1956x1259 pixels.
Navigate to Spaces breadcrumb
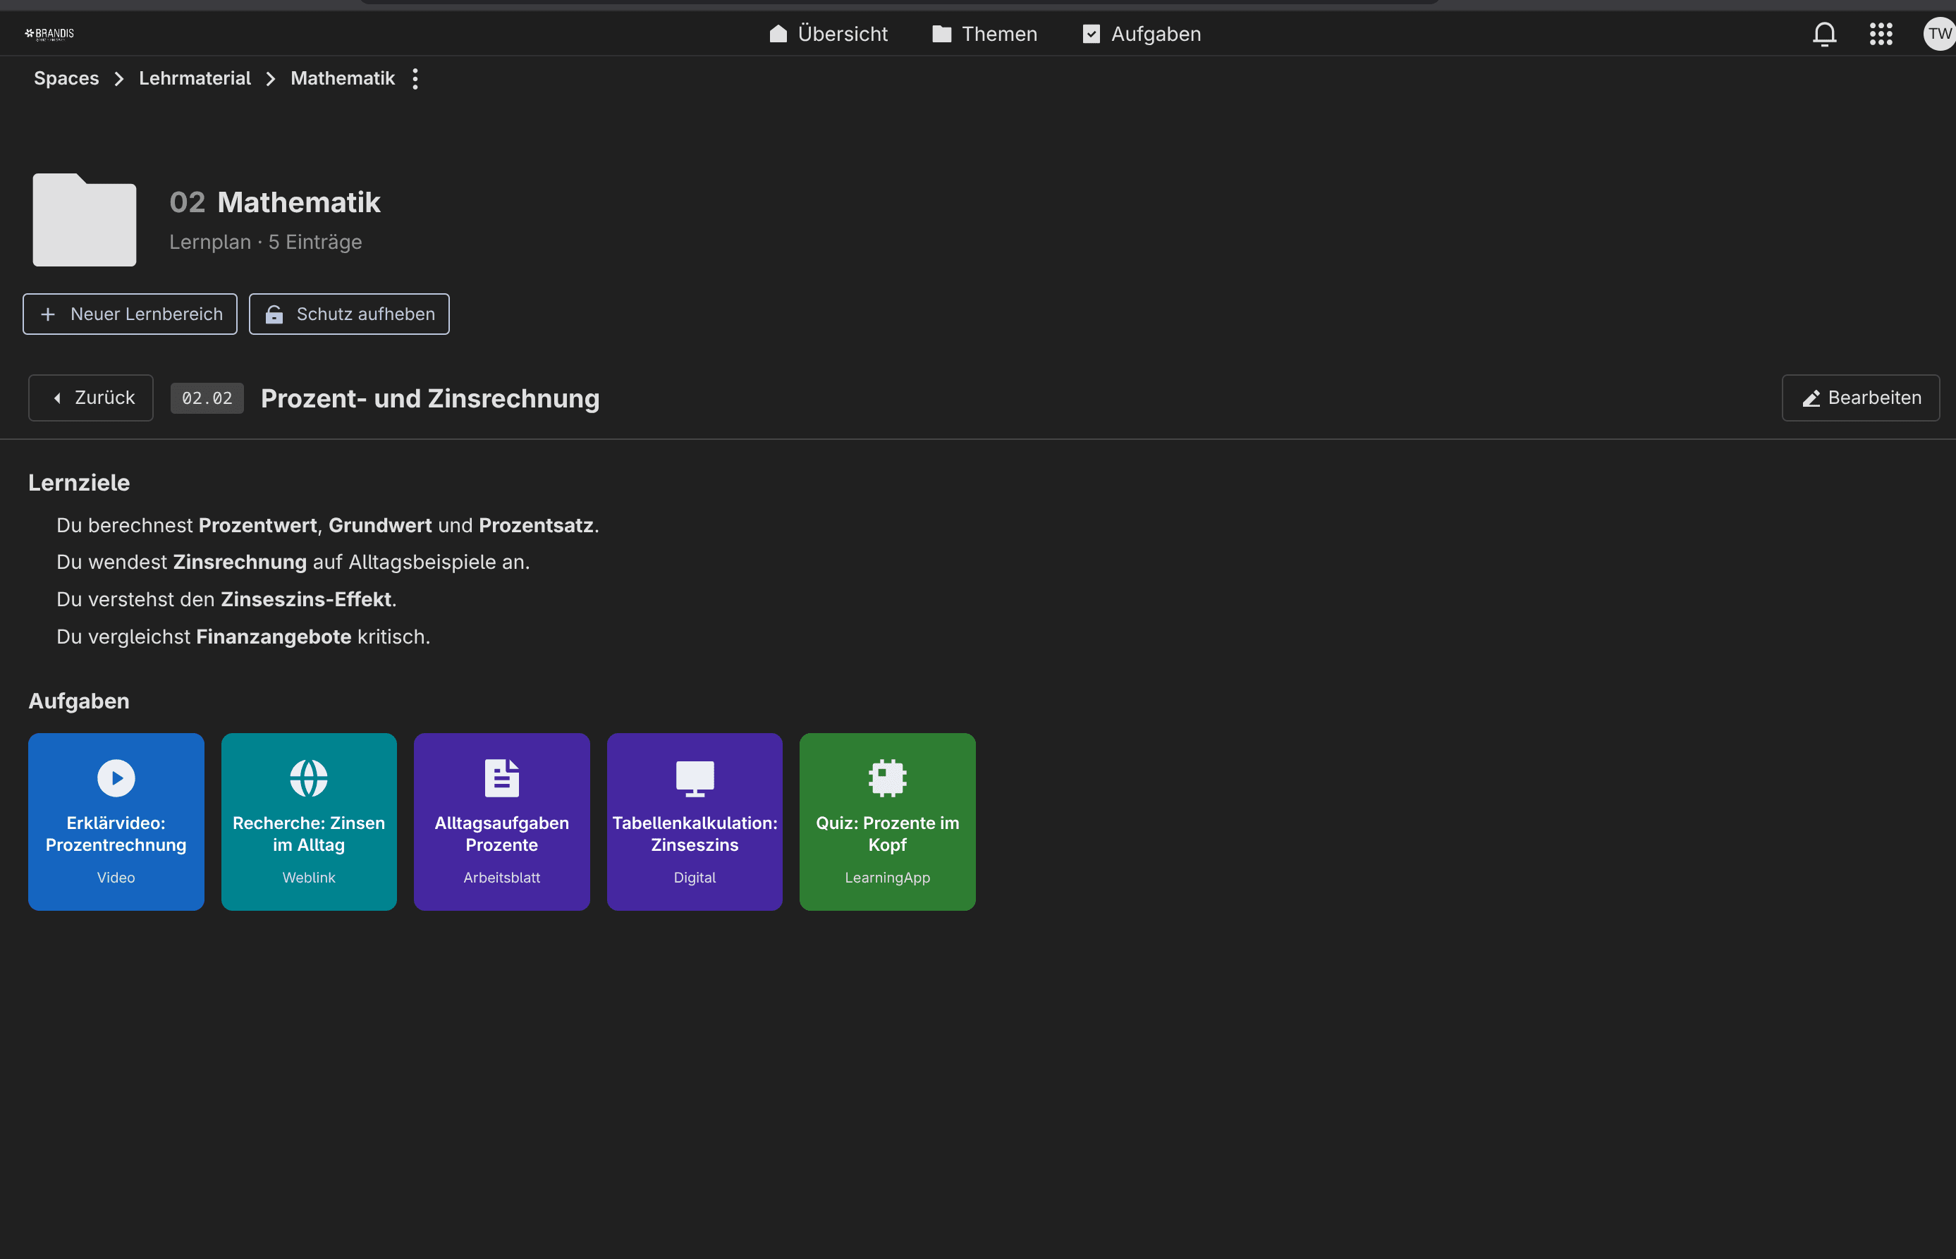click(66, 78)
